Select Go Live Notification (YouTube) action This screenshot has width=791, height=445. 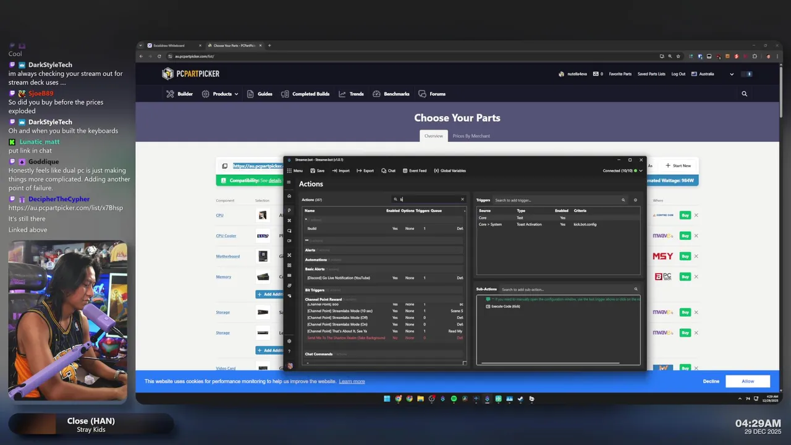(x=383, y=278)
